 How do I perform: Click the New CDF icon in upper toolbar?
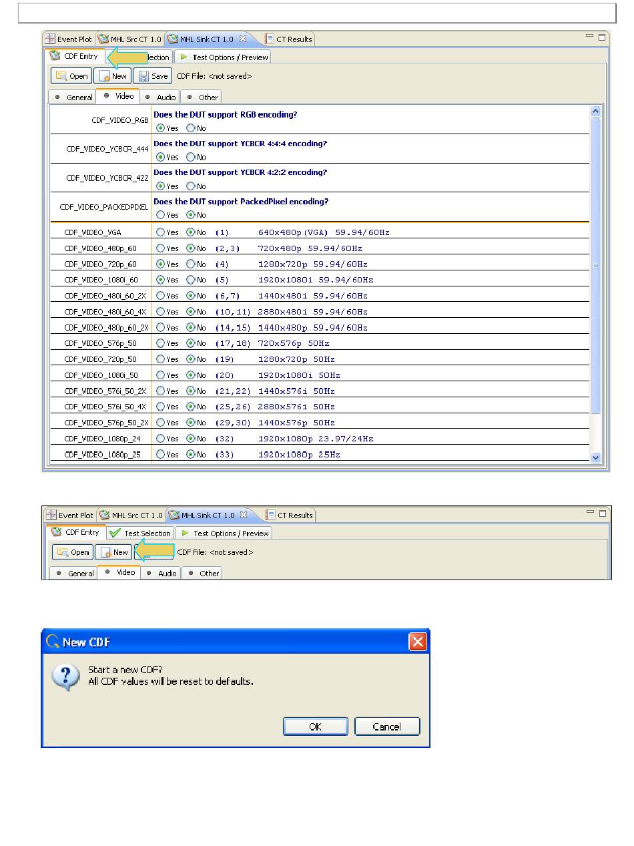[105, 76]
